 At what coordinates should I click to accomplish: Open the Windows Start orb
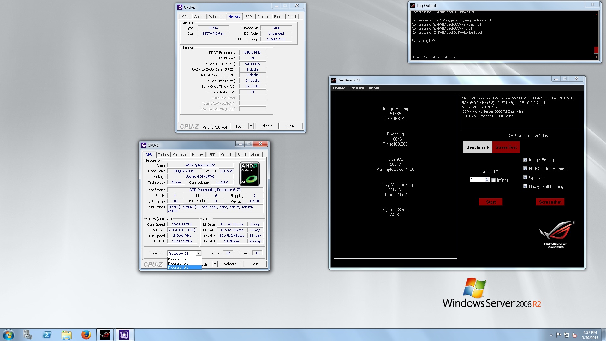9,335
